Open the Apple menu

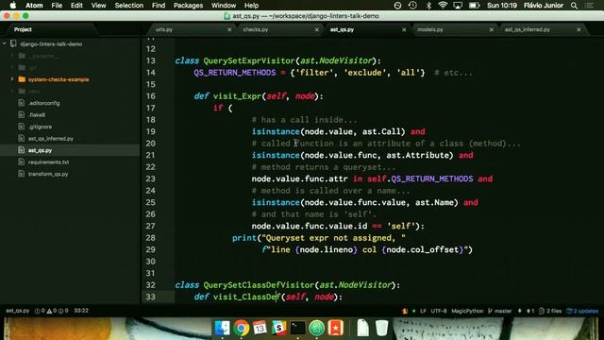(x=12, y=6)
